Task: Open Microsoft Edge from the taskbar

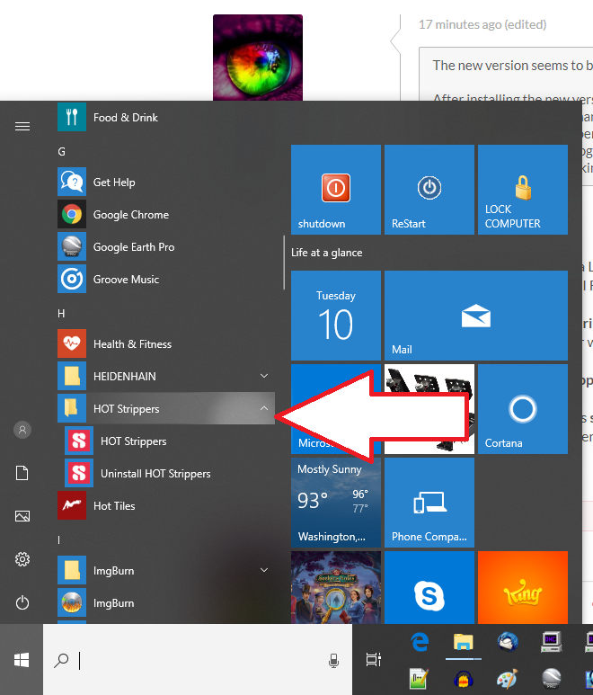Action: click(420, 642)
